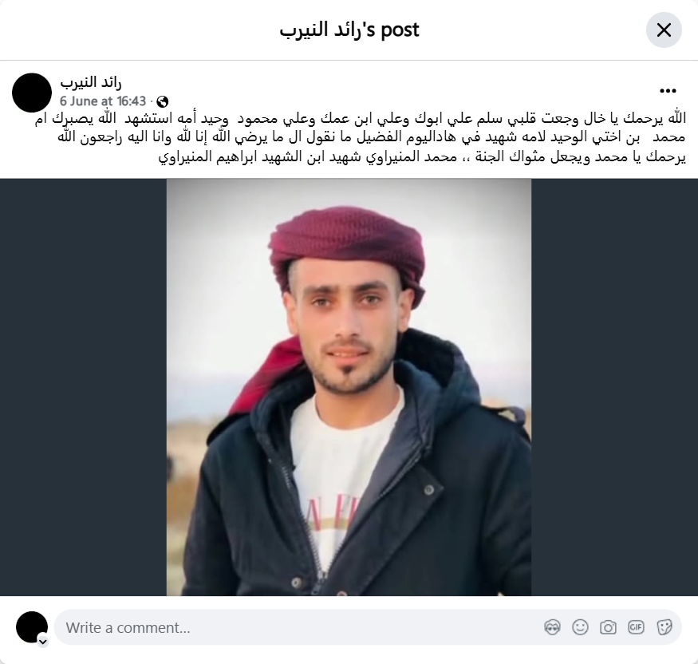Click the dark area left of the photo
Screen dimensions: 698x664
click(83, 387)
